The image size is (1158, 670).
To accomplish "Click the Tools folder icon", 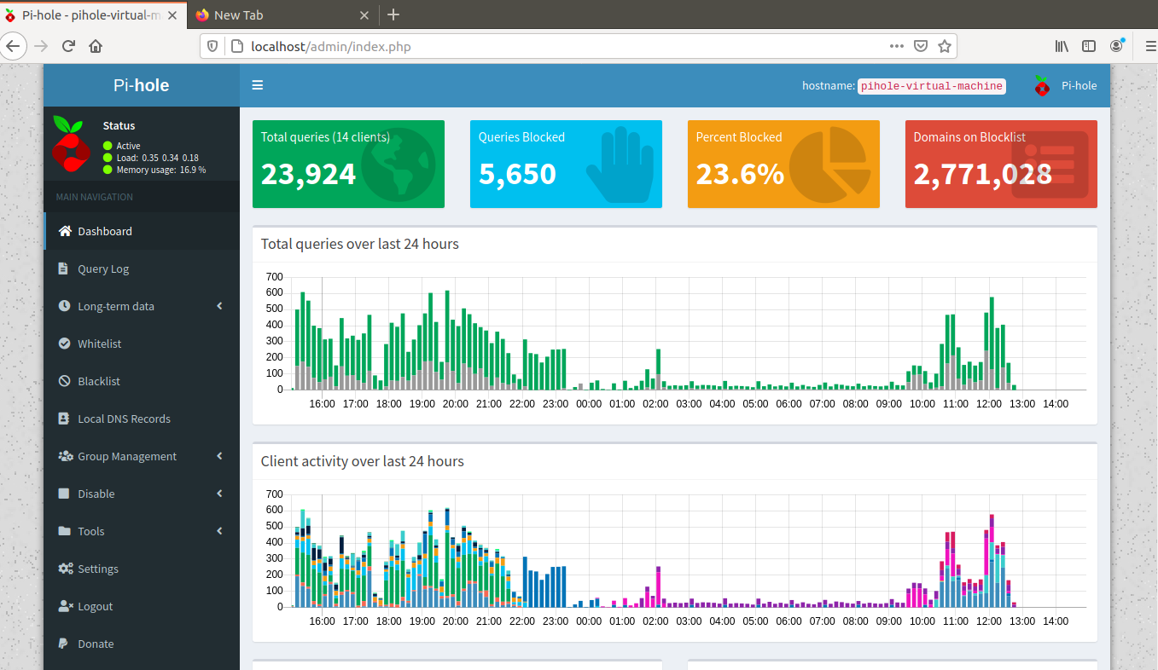I will [64, 531].
